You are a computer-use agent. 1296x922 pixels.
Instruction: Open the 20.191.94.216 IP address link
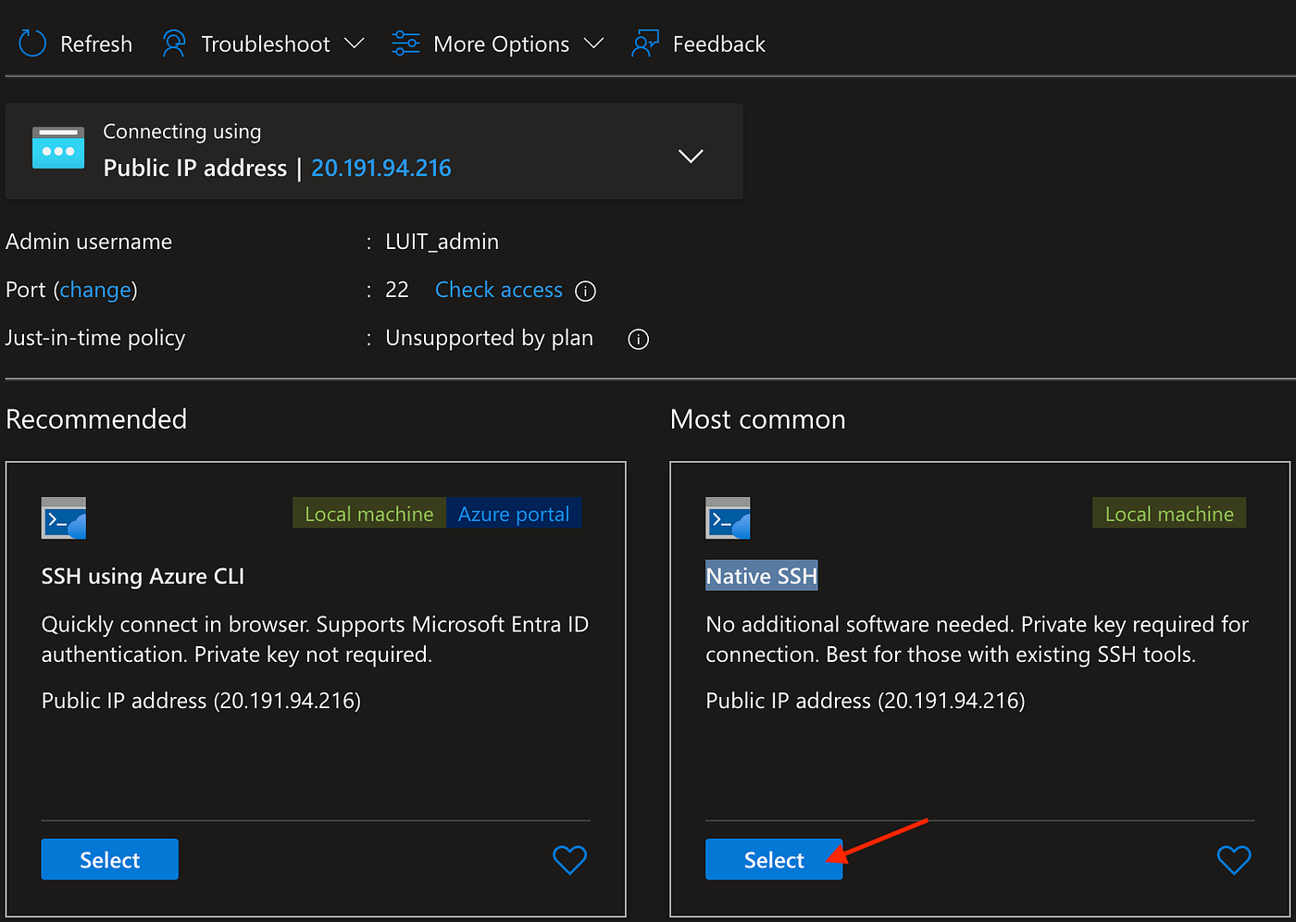coord(381,168)
